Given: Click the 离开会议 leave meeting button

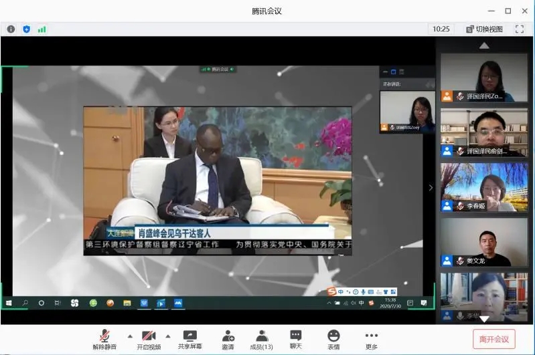Looking at the screenshot, I should tap(494, 339).
